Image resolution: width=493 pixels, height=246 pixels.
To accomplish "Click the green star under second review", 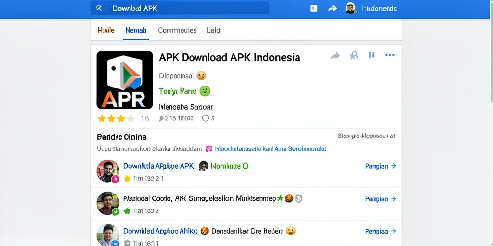I will 127,211.
